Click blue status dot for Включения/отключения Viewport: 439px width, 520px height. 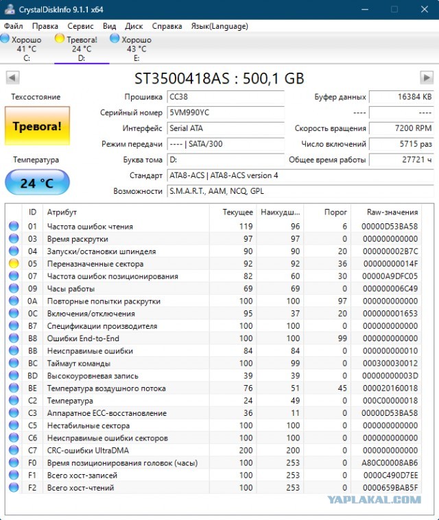pos(14,313)
